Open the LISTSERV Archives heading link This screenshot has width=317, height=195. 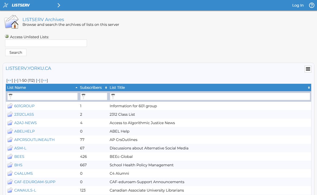point(43,19)
